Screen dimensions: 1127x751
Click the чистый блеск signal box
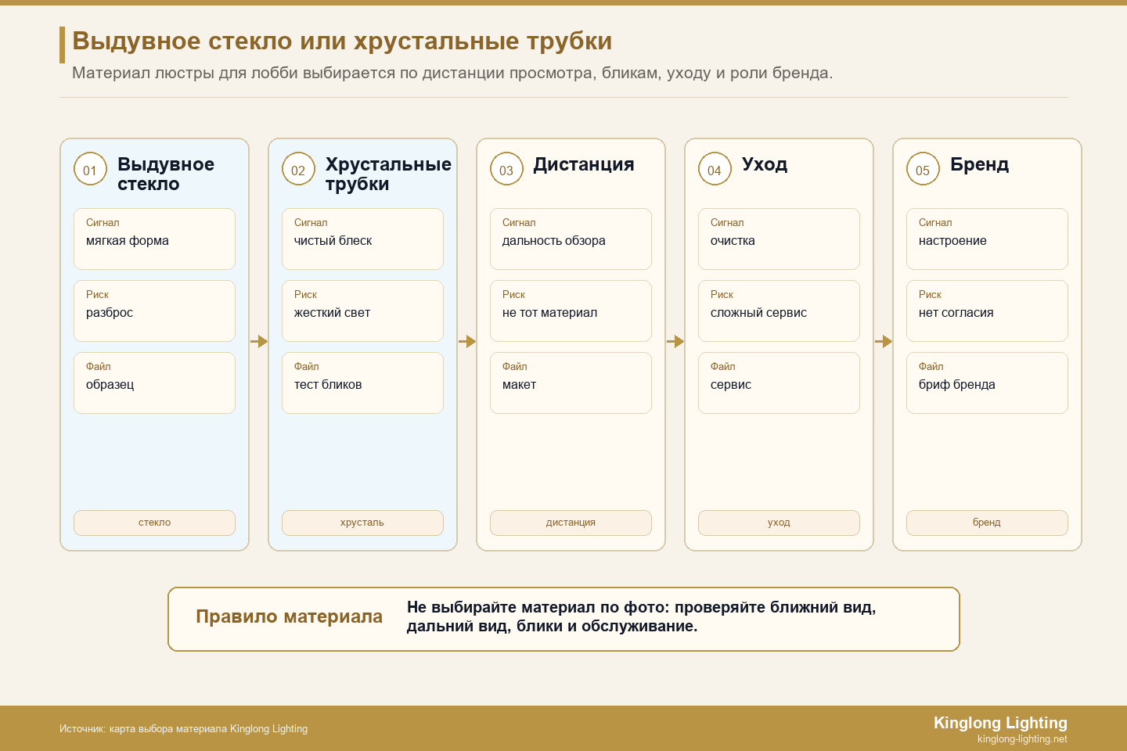(x=362, y=239)
